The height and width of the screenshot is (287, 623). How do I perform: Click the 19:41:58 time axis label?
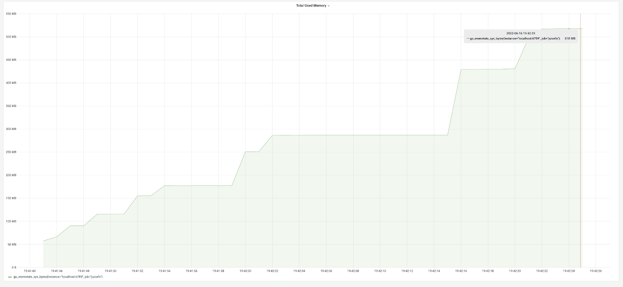click(x=218, y=271)
